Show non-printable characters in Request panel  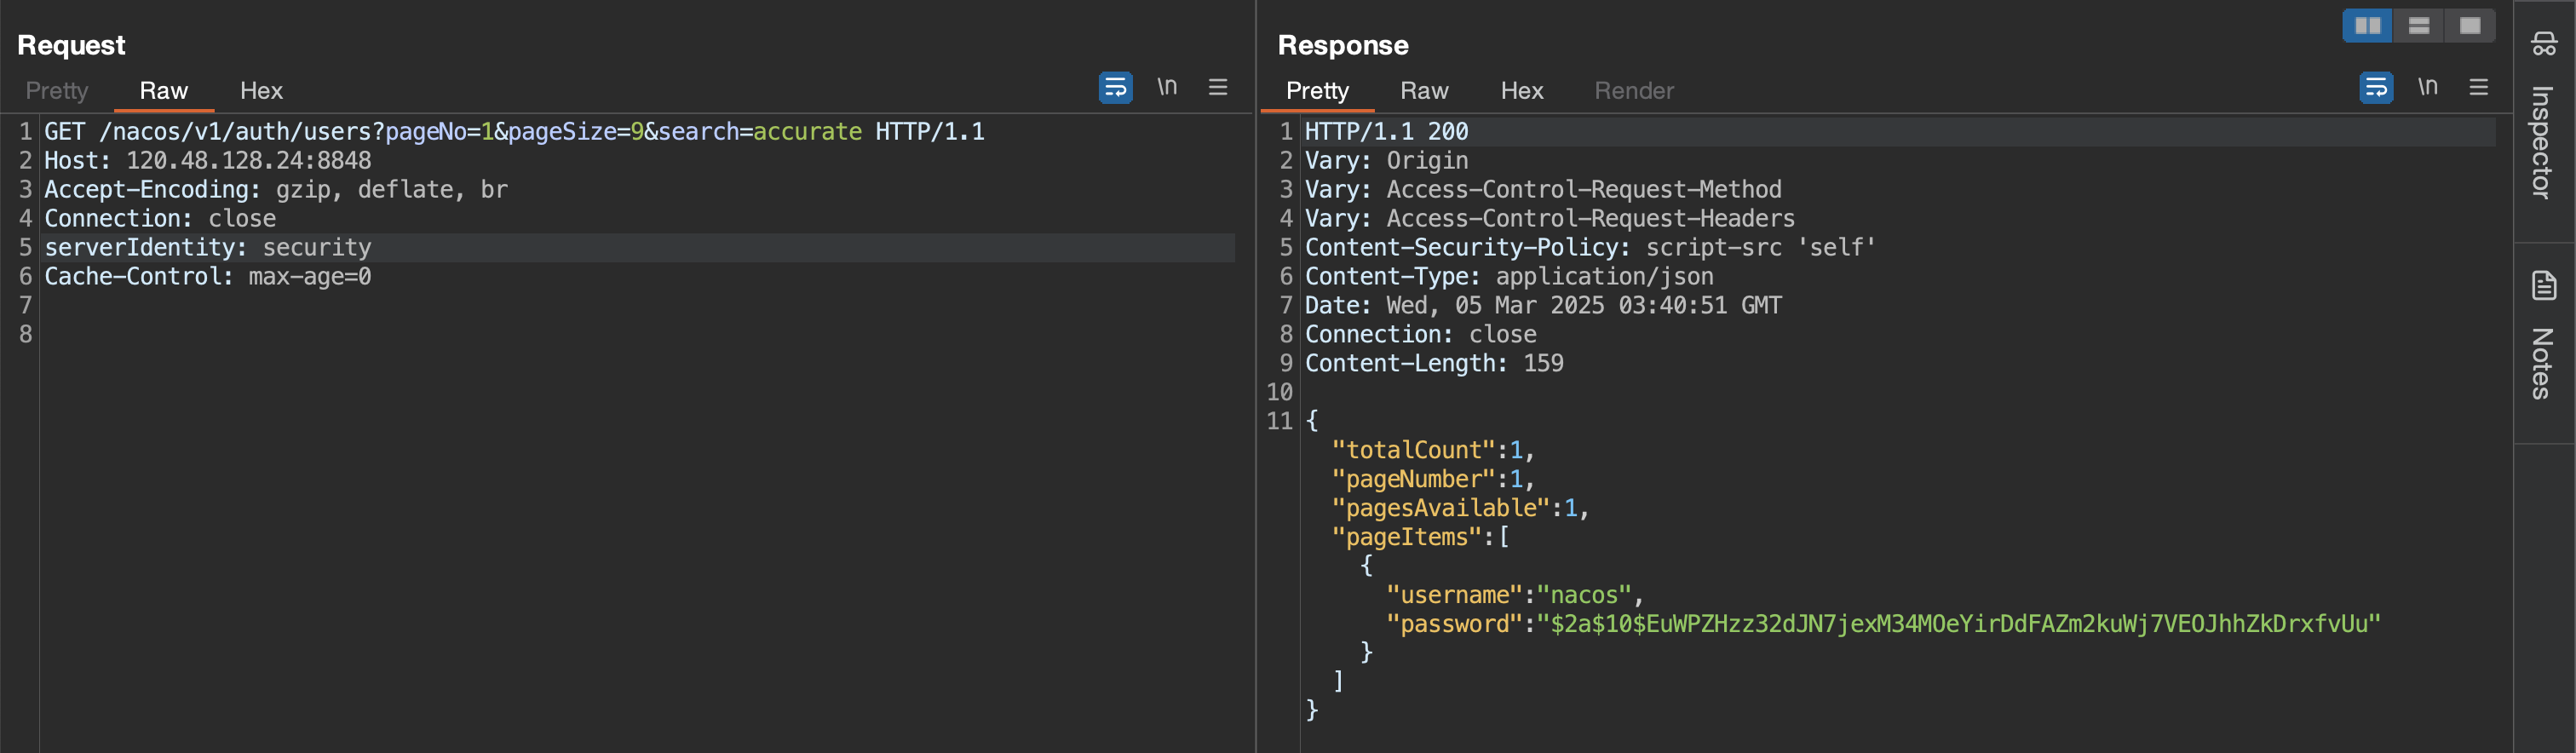(1167, 87)
